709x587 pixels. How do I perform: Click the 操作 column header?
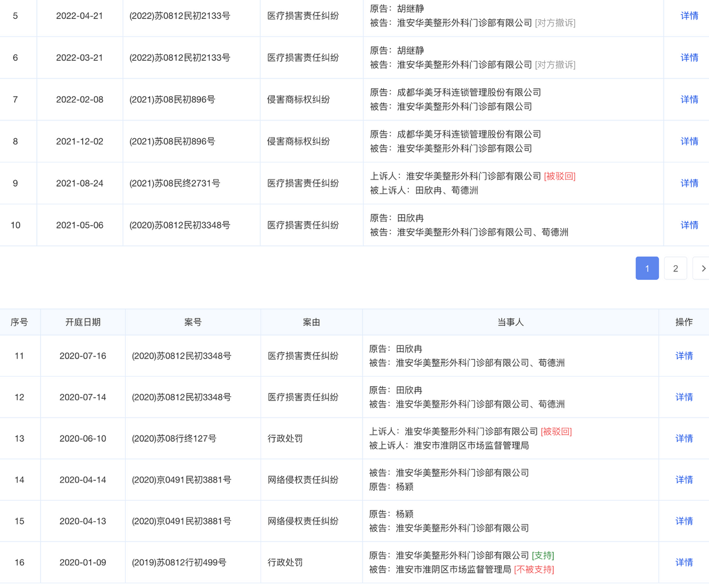coord(684,322)
